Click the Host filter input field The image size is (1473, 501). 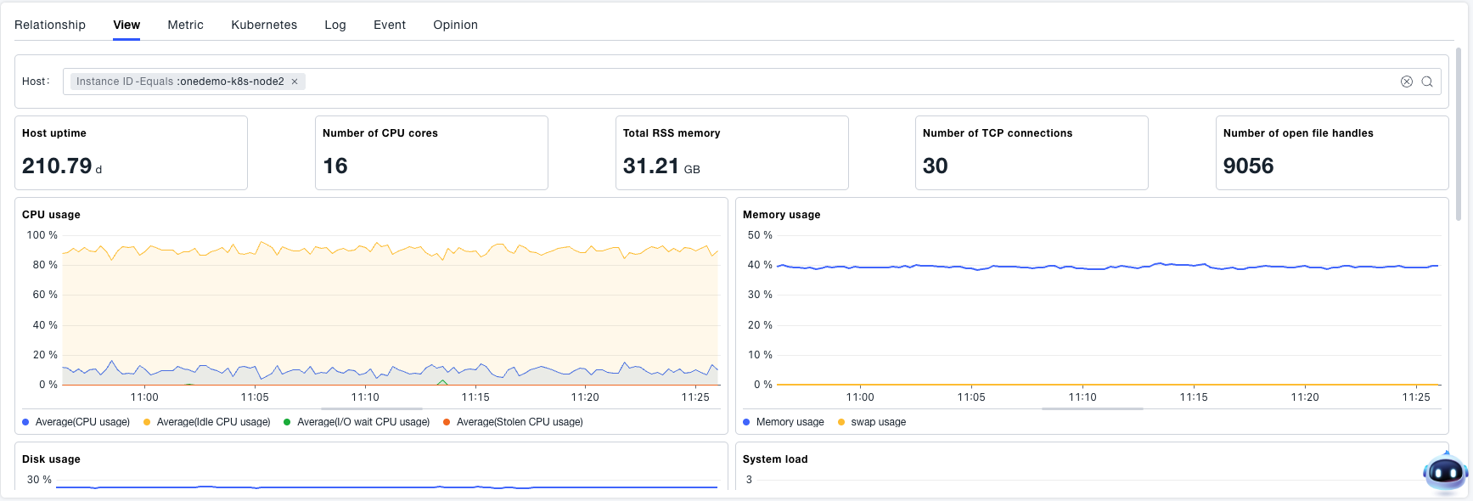[x=849, y=82]
